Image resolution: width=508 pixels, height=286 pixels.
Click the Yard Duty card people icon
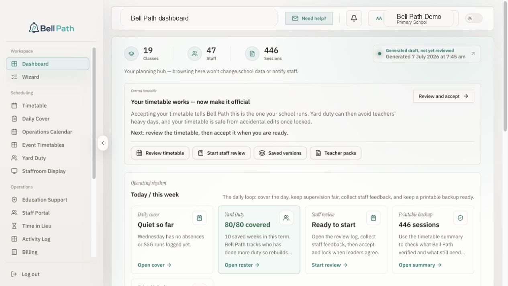[x=286, y=218]
